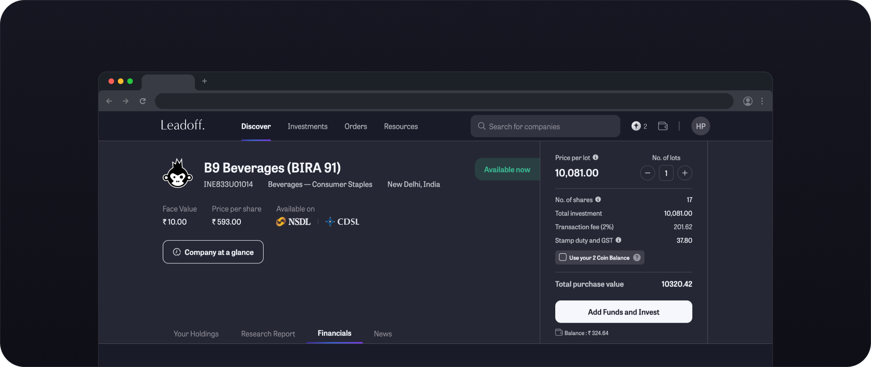Viewport: 871px width, 367px height.
Task: Open a new browser tab with plus
Action: (205, 81)
